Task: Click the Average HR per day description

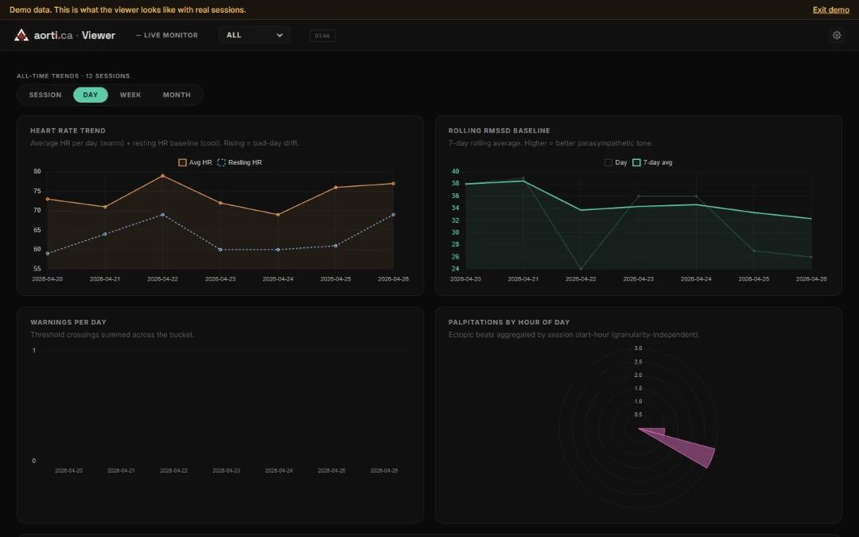Action: click(165, 143)
